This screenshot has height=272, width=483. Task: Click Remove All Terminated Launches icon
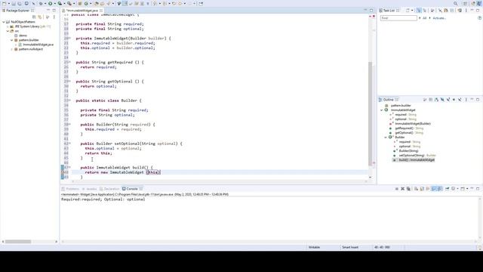point(408,189)
